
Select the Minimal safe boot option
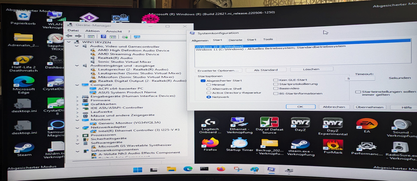point(208,85)
